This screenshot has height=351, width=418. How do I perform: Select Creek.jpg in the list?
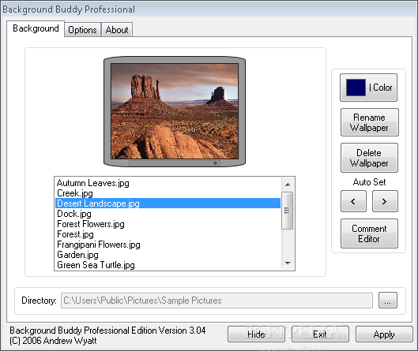click(168, 193)
